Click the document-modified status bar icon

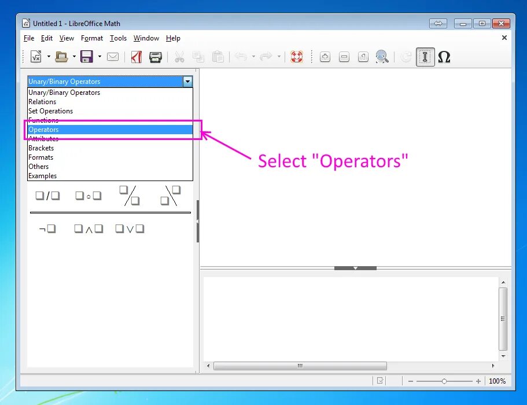click(x=380, y=381)
